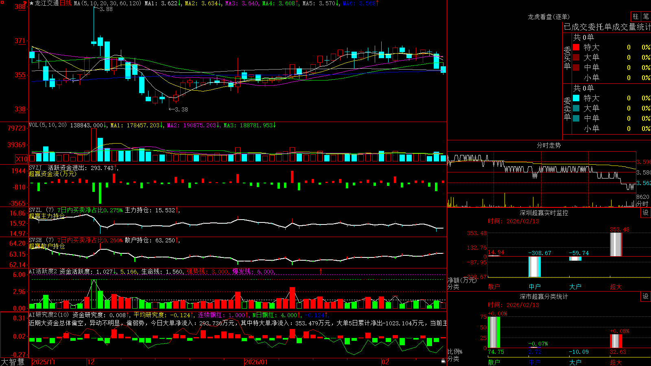Click the SVZL (7) indicator name
Screen dimensions: 651x366
[x=41, y=210]
